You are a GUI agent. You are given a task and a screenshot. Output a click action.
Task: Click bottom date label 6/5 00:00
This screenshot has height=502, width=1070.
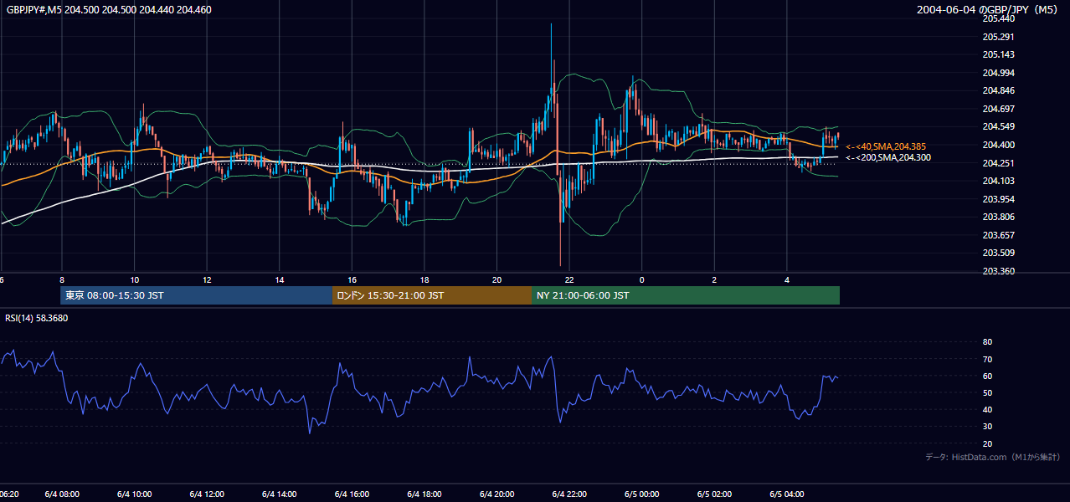click(x=642, y=494)
